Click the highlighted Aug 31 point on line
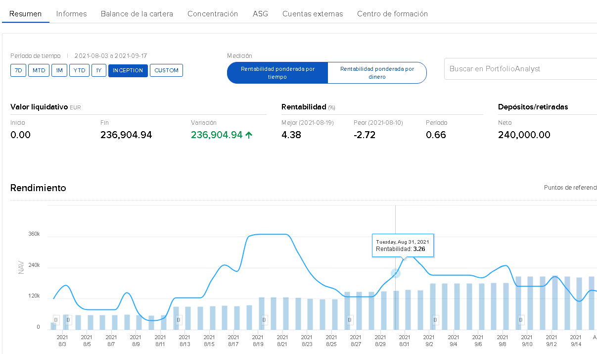 point(395,273)
